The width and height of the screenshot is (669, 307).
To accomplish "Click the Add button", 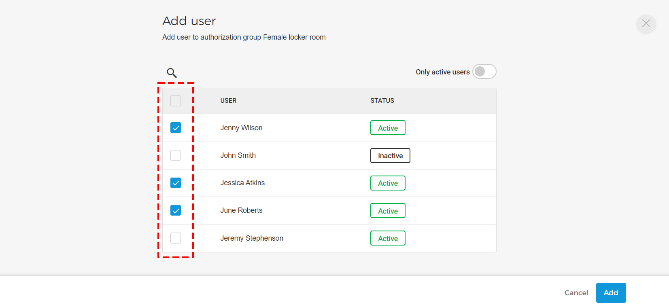I will point(611,293).
